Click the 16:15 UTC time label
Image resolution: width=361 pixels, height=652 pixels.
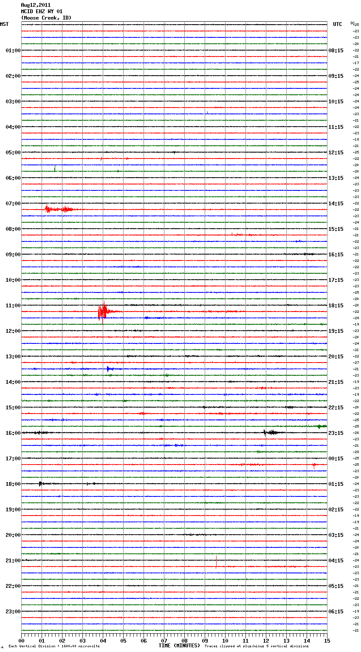(336, 255)
